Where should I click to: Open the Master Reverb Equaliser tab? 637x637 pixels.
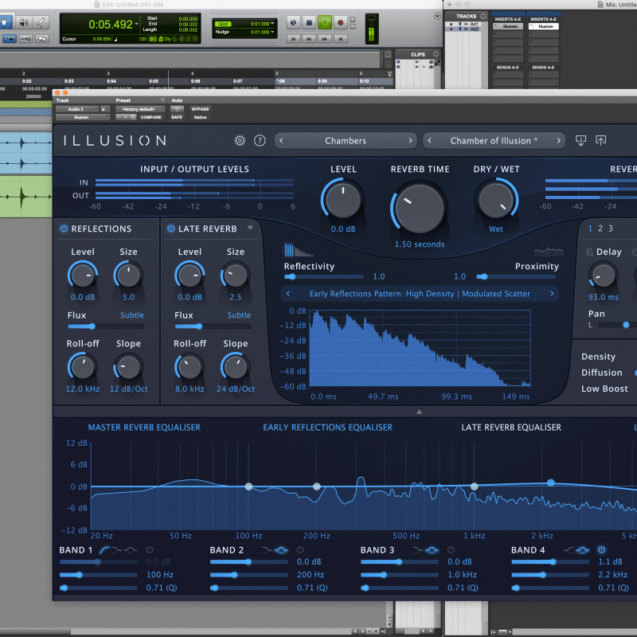(x=144, y=428)
